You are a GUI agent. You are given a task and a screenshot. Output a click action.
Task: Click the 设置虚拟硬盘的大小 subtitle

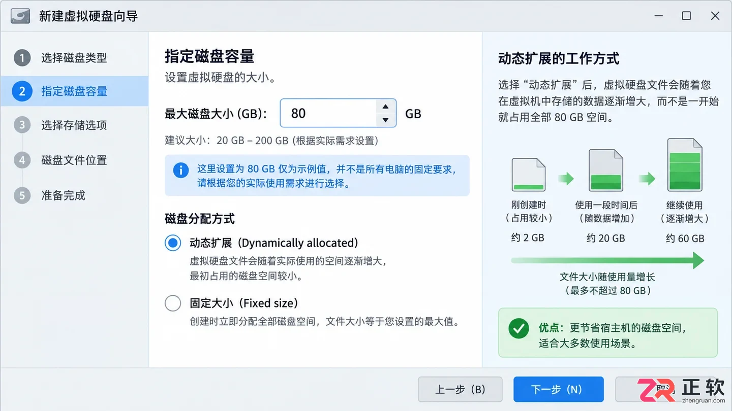click(x=221, y=78)
